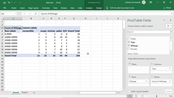Screen dimensions: 174x98
Task: Click the lightbulb Tell me icon
Action: click(107, 8)
